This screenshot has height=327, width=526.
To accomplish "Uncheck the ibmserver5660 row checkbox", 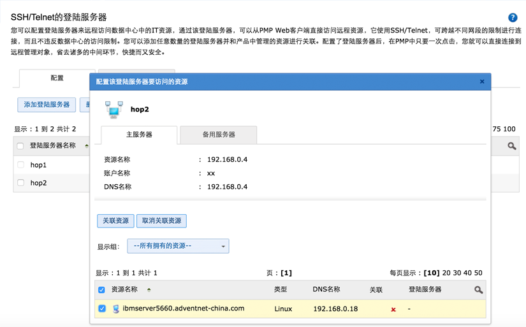I will [x=102, y=309].
